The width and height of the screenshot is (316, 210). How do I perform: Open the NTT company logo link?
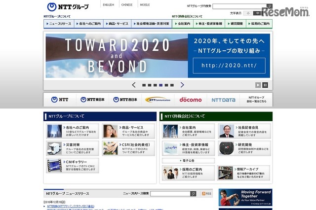click(x=60, y=100)
